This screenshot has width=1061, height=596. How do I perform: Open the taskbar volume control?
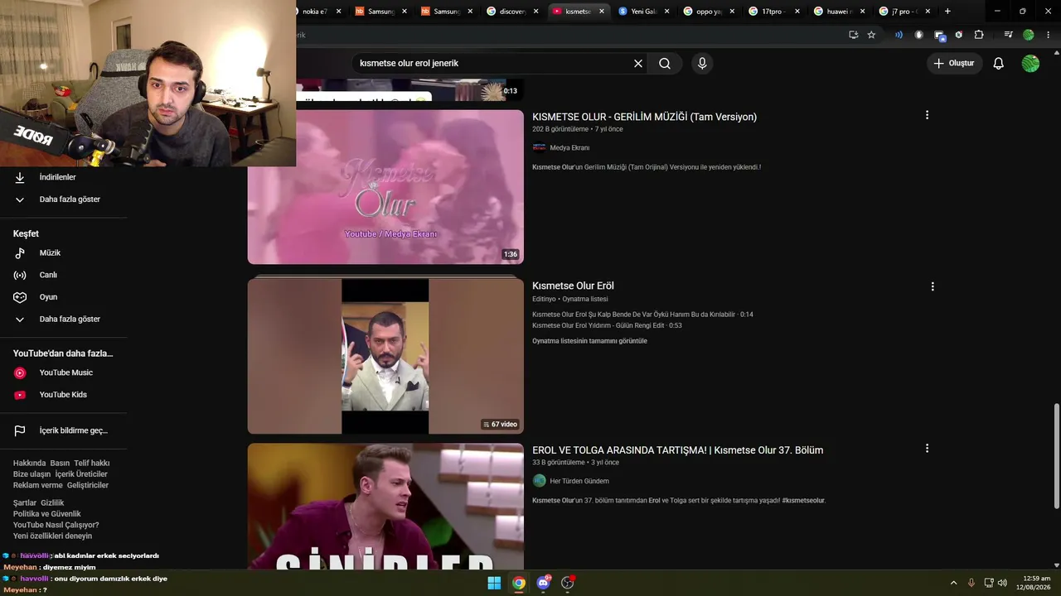[x=1002, y=583]
